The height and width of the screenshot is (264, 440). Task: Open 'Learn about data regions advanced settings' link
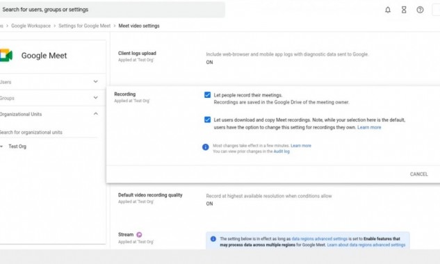click(366, 245)
